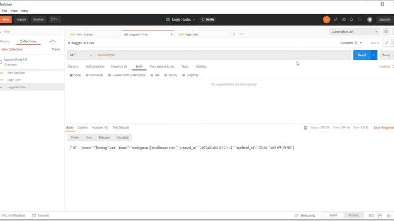This screenshot has width=394, height=221.
Task: Open the Params tab
Action: coord(73,66)
